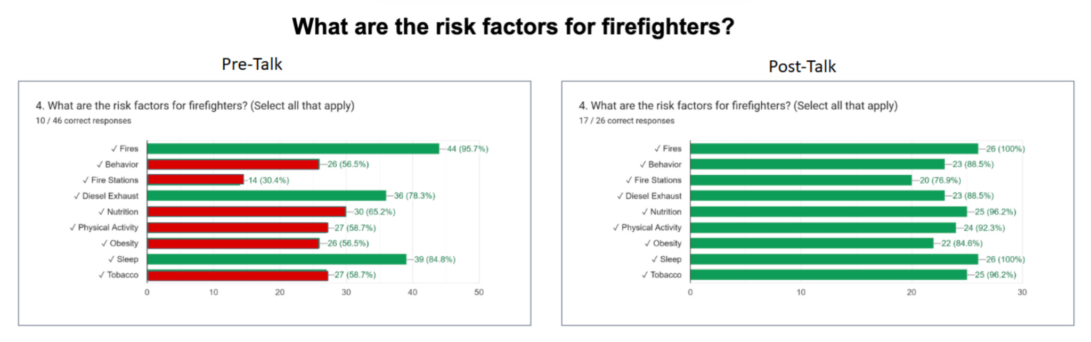Click the '20 (76.9%)' Fire Stations value label

pyautogui.click(x=940, y=181)
